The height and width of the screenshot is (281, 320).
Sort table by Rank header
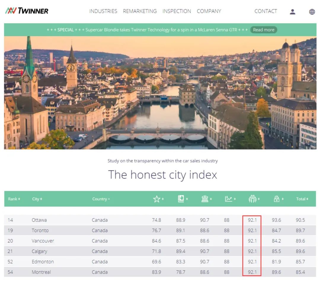(14, 199)
